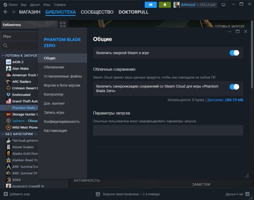Screen dimensions: 254x200
Task: Open the Запись игры section
Action: click(x=62, y=113)
